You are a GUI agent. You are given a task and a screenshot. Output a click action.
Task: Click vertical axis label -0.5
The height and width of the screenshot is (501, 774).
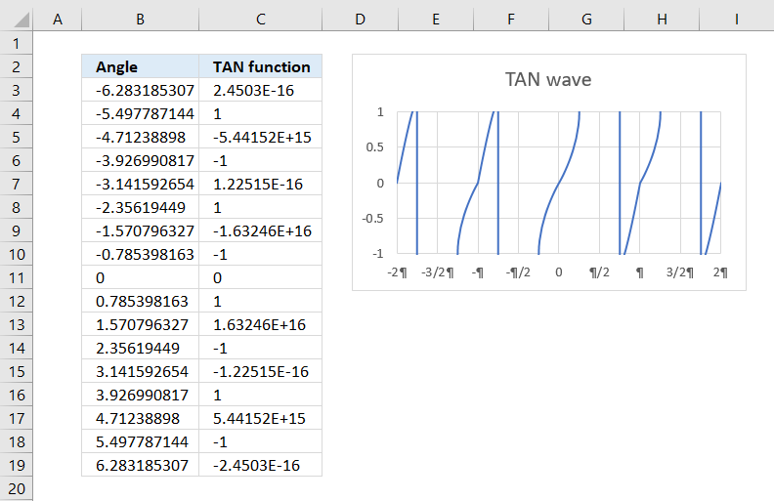tap(372, 219)
